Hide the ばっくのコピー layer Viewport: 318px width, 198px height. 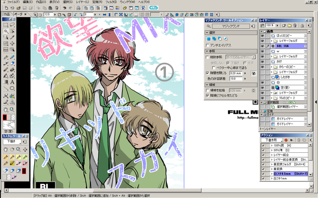click(x=262, y=36)
